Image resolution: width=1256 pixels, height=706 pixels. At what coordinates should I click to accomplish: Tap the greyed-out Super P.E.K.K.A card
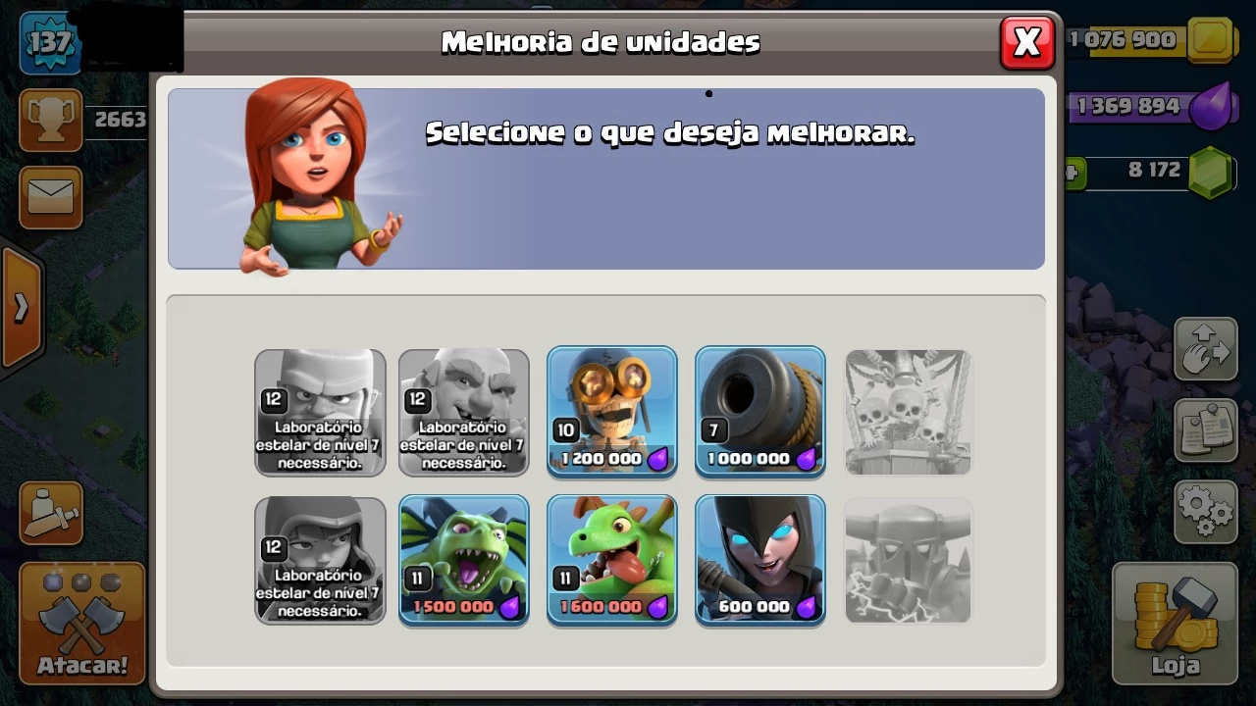point(908,560)
